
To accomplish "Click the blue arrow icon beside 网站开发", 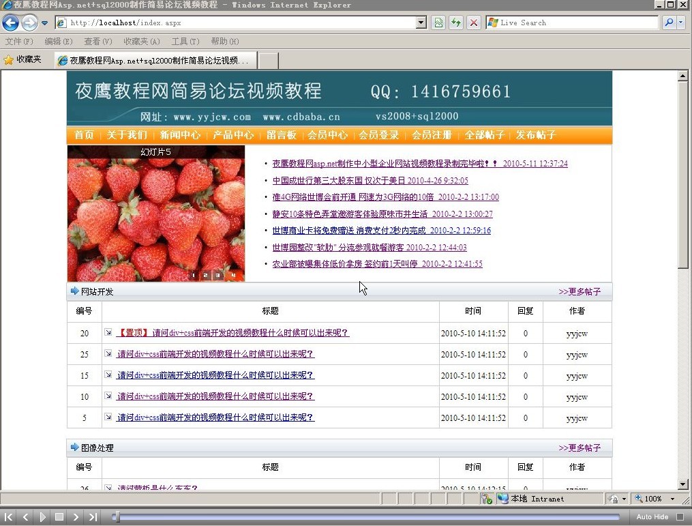I will pos(75,291).
